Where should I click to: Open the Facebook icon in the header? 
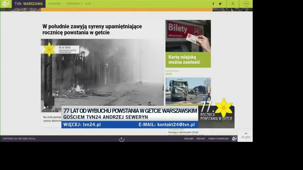point(213,4)
